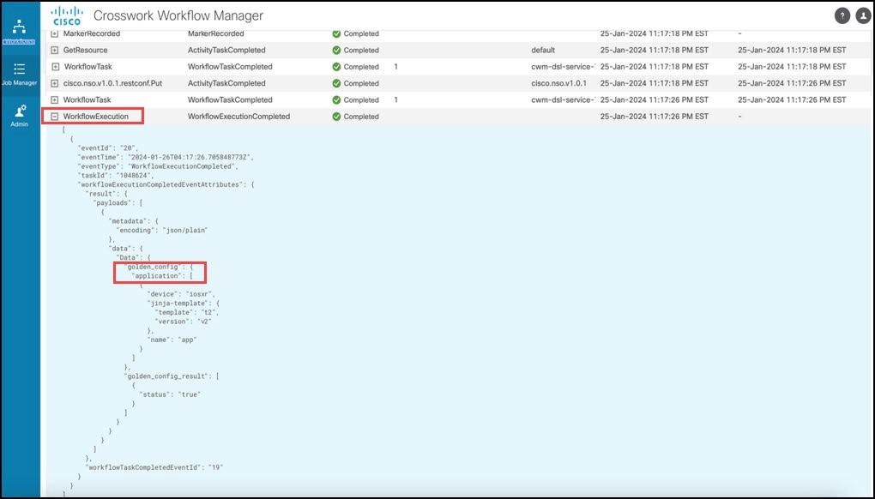This screenshot has height=499, width=875.
Task: Open Job Manager from the sidebar
Action: pos(19,73)
